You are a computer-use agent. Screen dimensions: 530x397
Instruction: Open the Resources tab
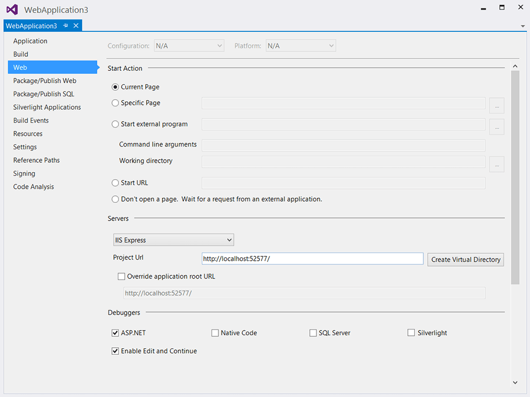(28, 134)
